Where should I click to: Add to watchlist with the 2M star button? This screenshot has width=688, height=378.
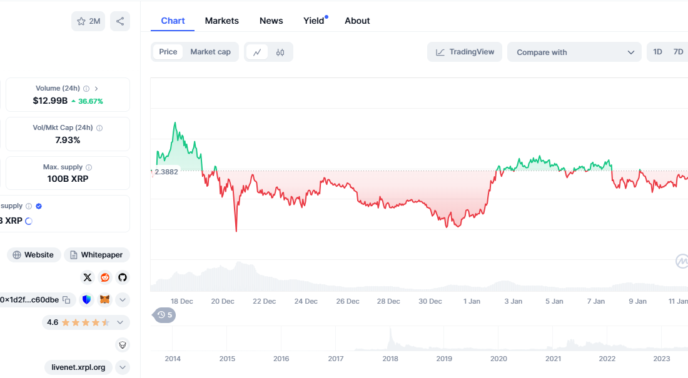point(88,21)
